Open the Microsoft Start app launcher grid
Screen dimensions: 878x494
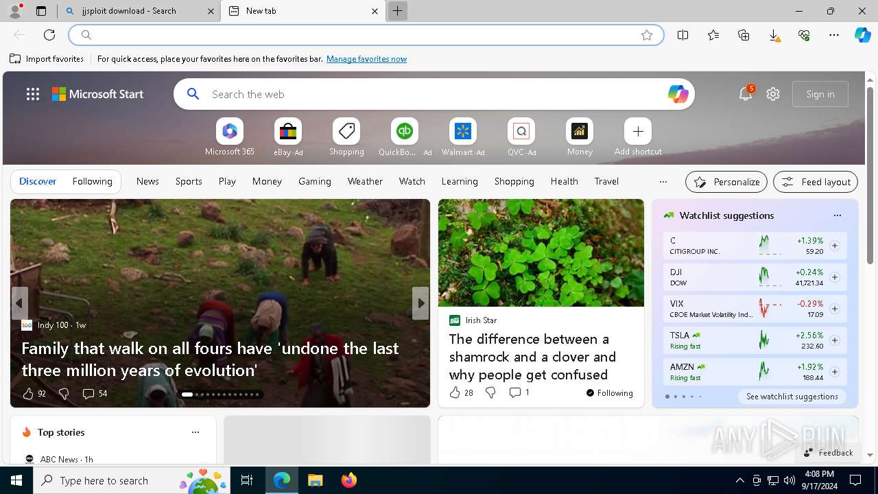tap(33, 94)
